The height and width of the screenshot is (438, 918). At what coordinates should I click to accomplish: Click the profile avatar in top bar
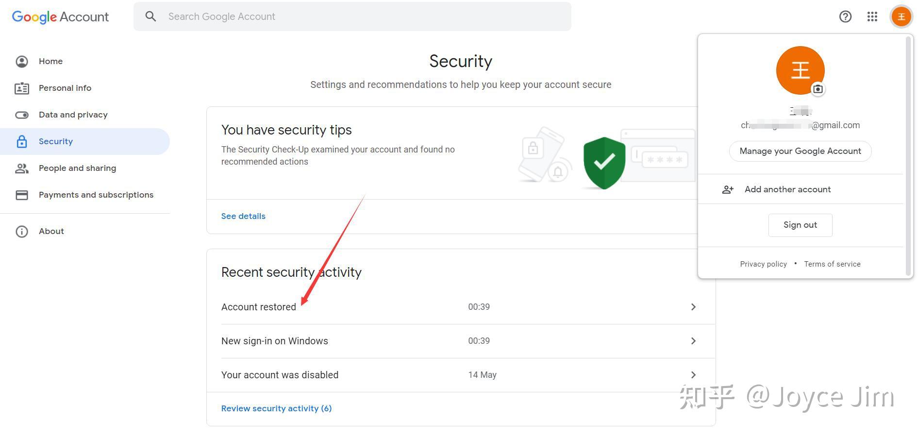(x=901, y=17)
